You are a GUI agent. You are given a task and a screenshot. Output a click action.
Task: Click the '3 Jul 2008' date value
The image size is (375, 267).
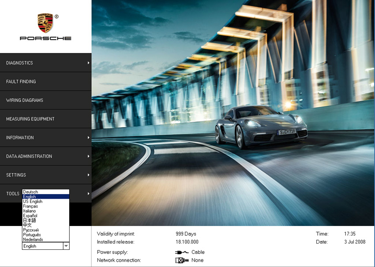[355, 242]
